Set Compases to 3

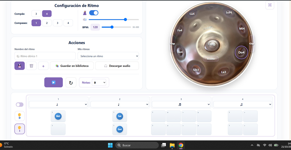[x=58, y=23]
